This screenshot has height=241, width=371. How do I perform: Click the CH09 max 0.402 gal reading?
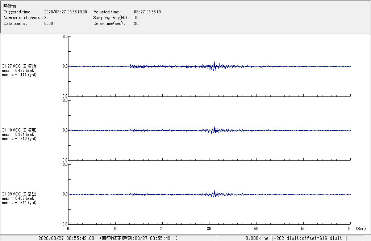[x=18, y=198]
